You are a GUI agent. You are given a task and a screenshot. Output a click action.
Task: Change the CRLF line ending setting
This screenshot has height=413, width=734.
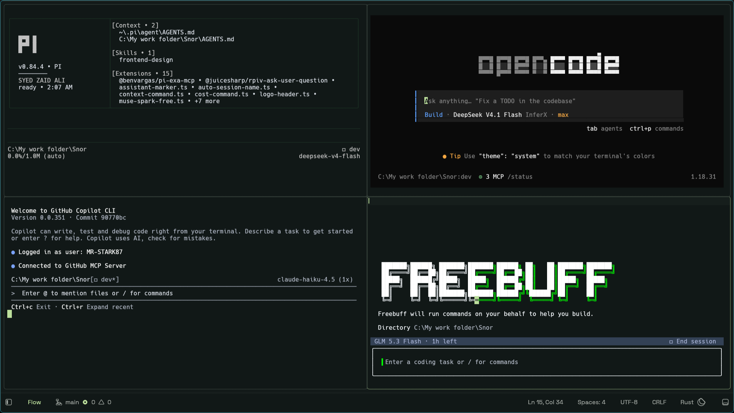coord(659,402)
